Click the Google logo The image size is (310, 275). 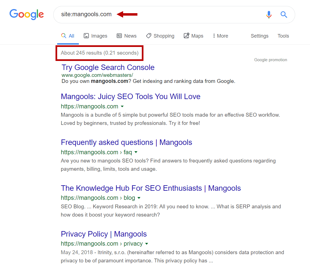[x=27, y=14]
